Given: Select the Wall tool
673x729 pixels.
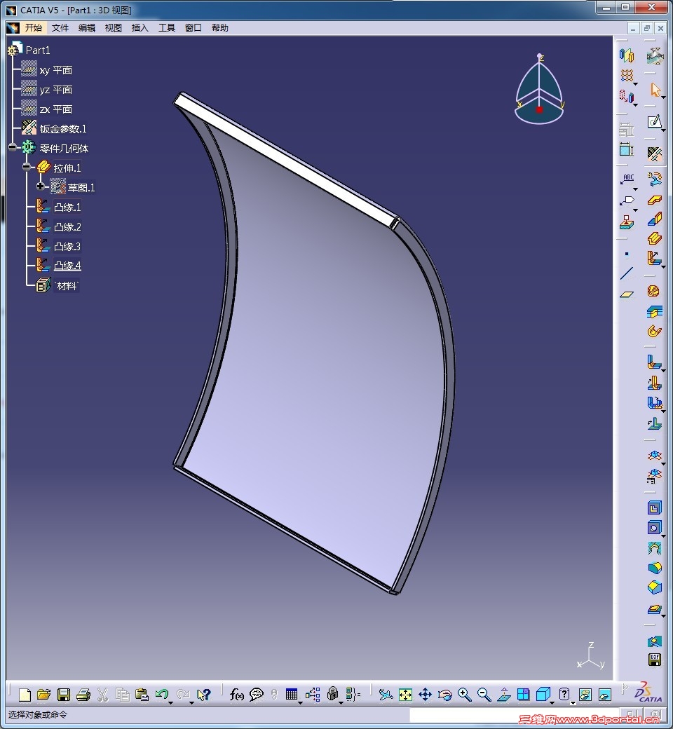Looking at the screenshot, I should [x=654, y=200].
